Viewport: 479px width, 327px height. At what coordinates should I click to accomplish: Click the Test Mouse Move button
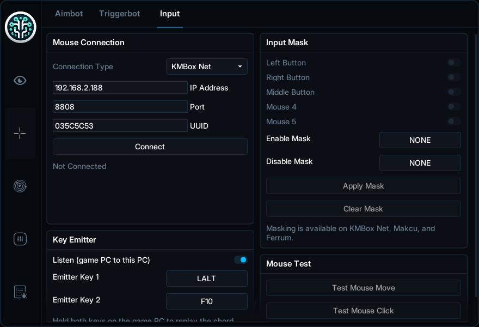(x=364, y=288)
